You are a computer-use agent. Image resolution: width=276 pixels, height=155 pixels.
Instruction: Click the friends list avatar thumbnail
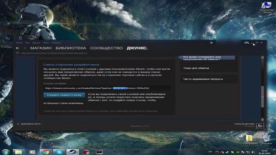[x=260, y=126]
